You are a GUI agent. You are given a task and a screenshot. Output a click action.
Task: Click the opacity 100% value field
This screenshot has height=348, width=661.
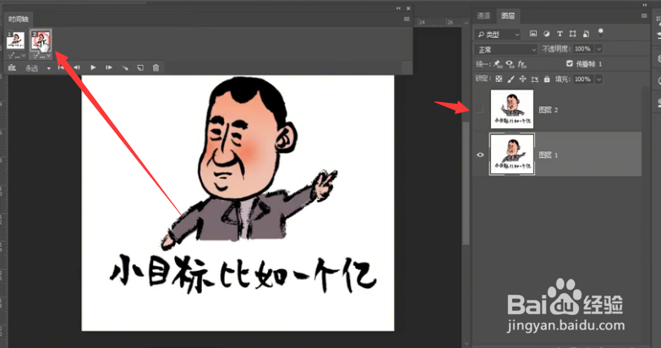pyautogui.click(x=582, y=49)
